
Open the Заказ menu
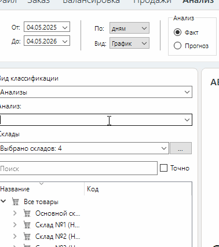tap(38, 2)
